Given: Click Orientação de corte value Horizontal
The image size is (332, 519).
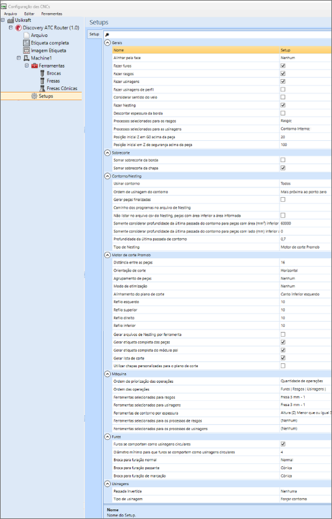Looking at the screenshot, I should click(x=289, y=271).
